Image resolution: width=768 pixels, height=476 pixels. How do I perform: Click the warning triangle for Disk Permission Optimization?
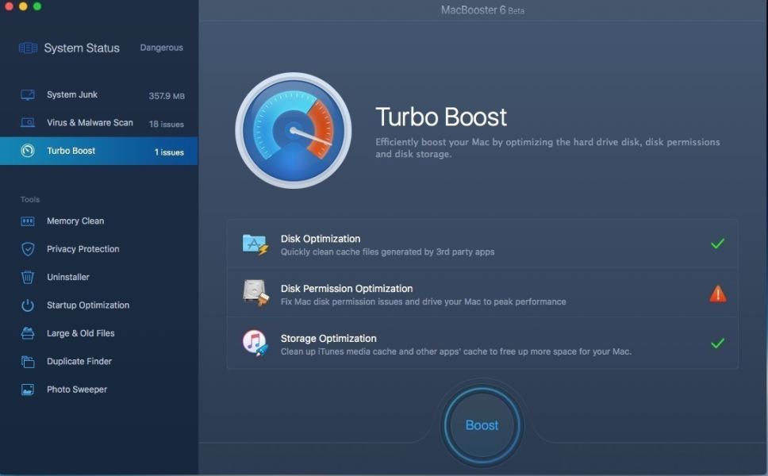(x=717, y=293)
